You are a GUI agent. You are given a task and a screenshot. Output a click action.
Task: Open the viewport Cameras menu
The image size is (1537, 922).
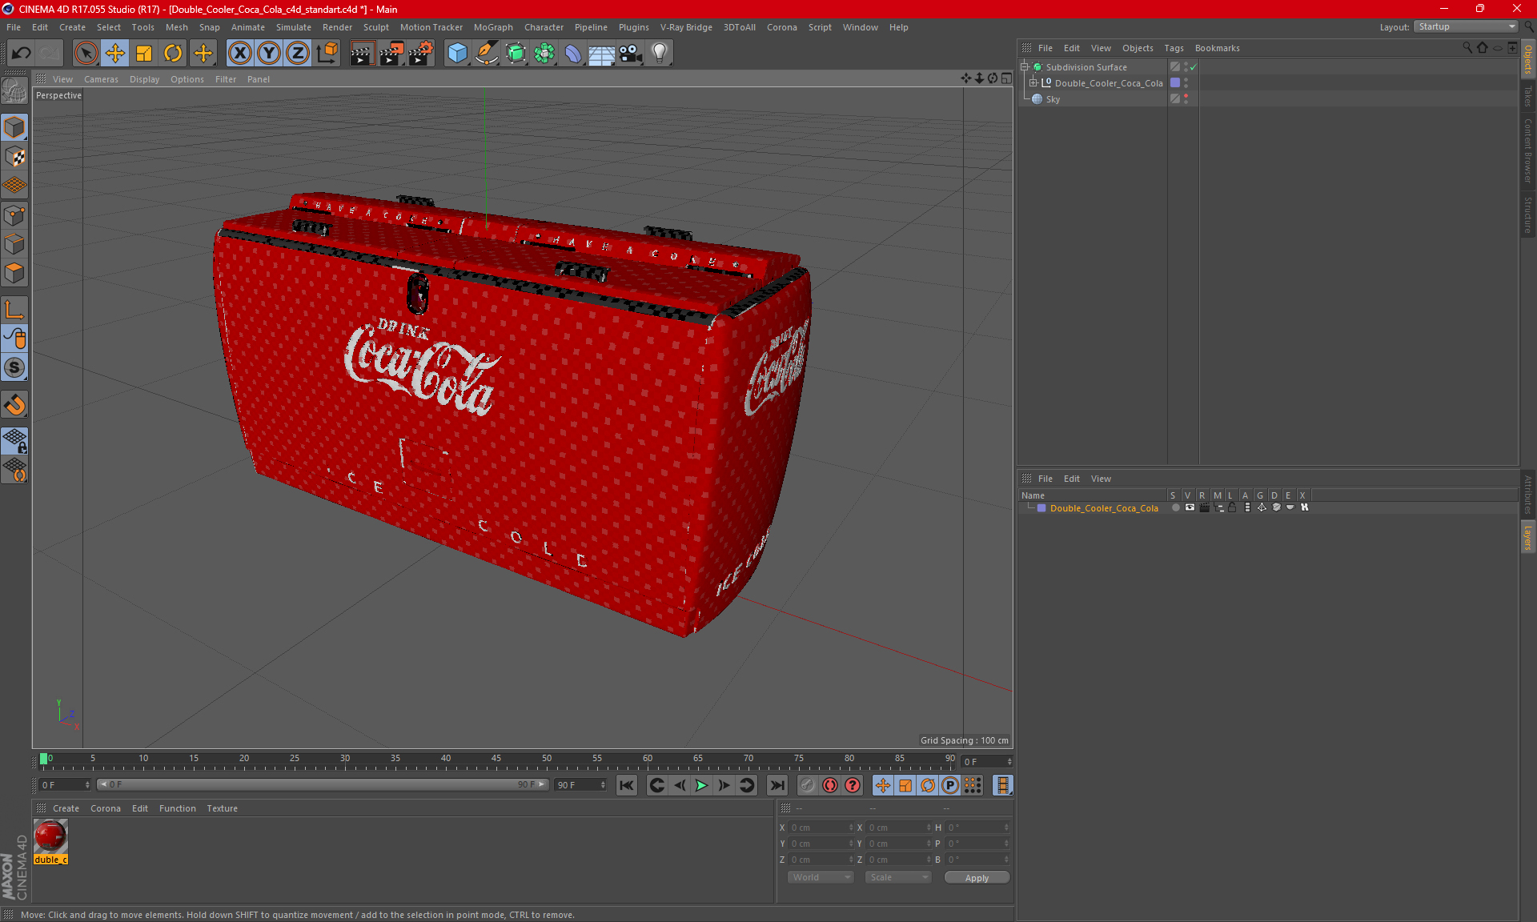pos(101,79)
